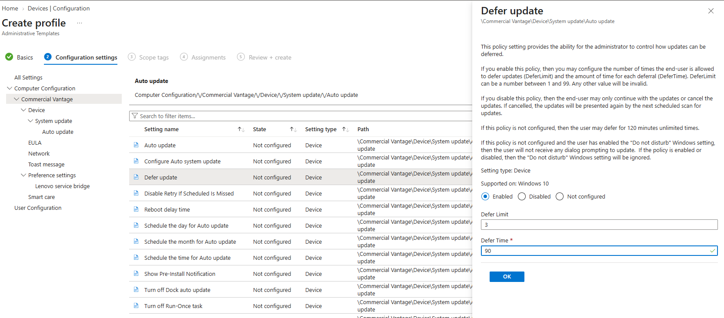The height and width of the screenshot is (318, 724).
Task: Go to the Basics step tab
Action: (19, 57)
